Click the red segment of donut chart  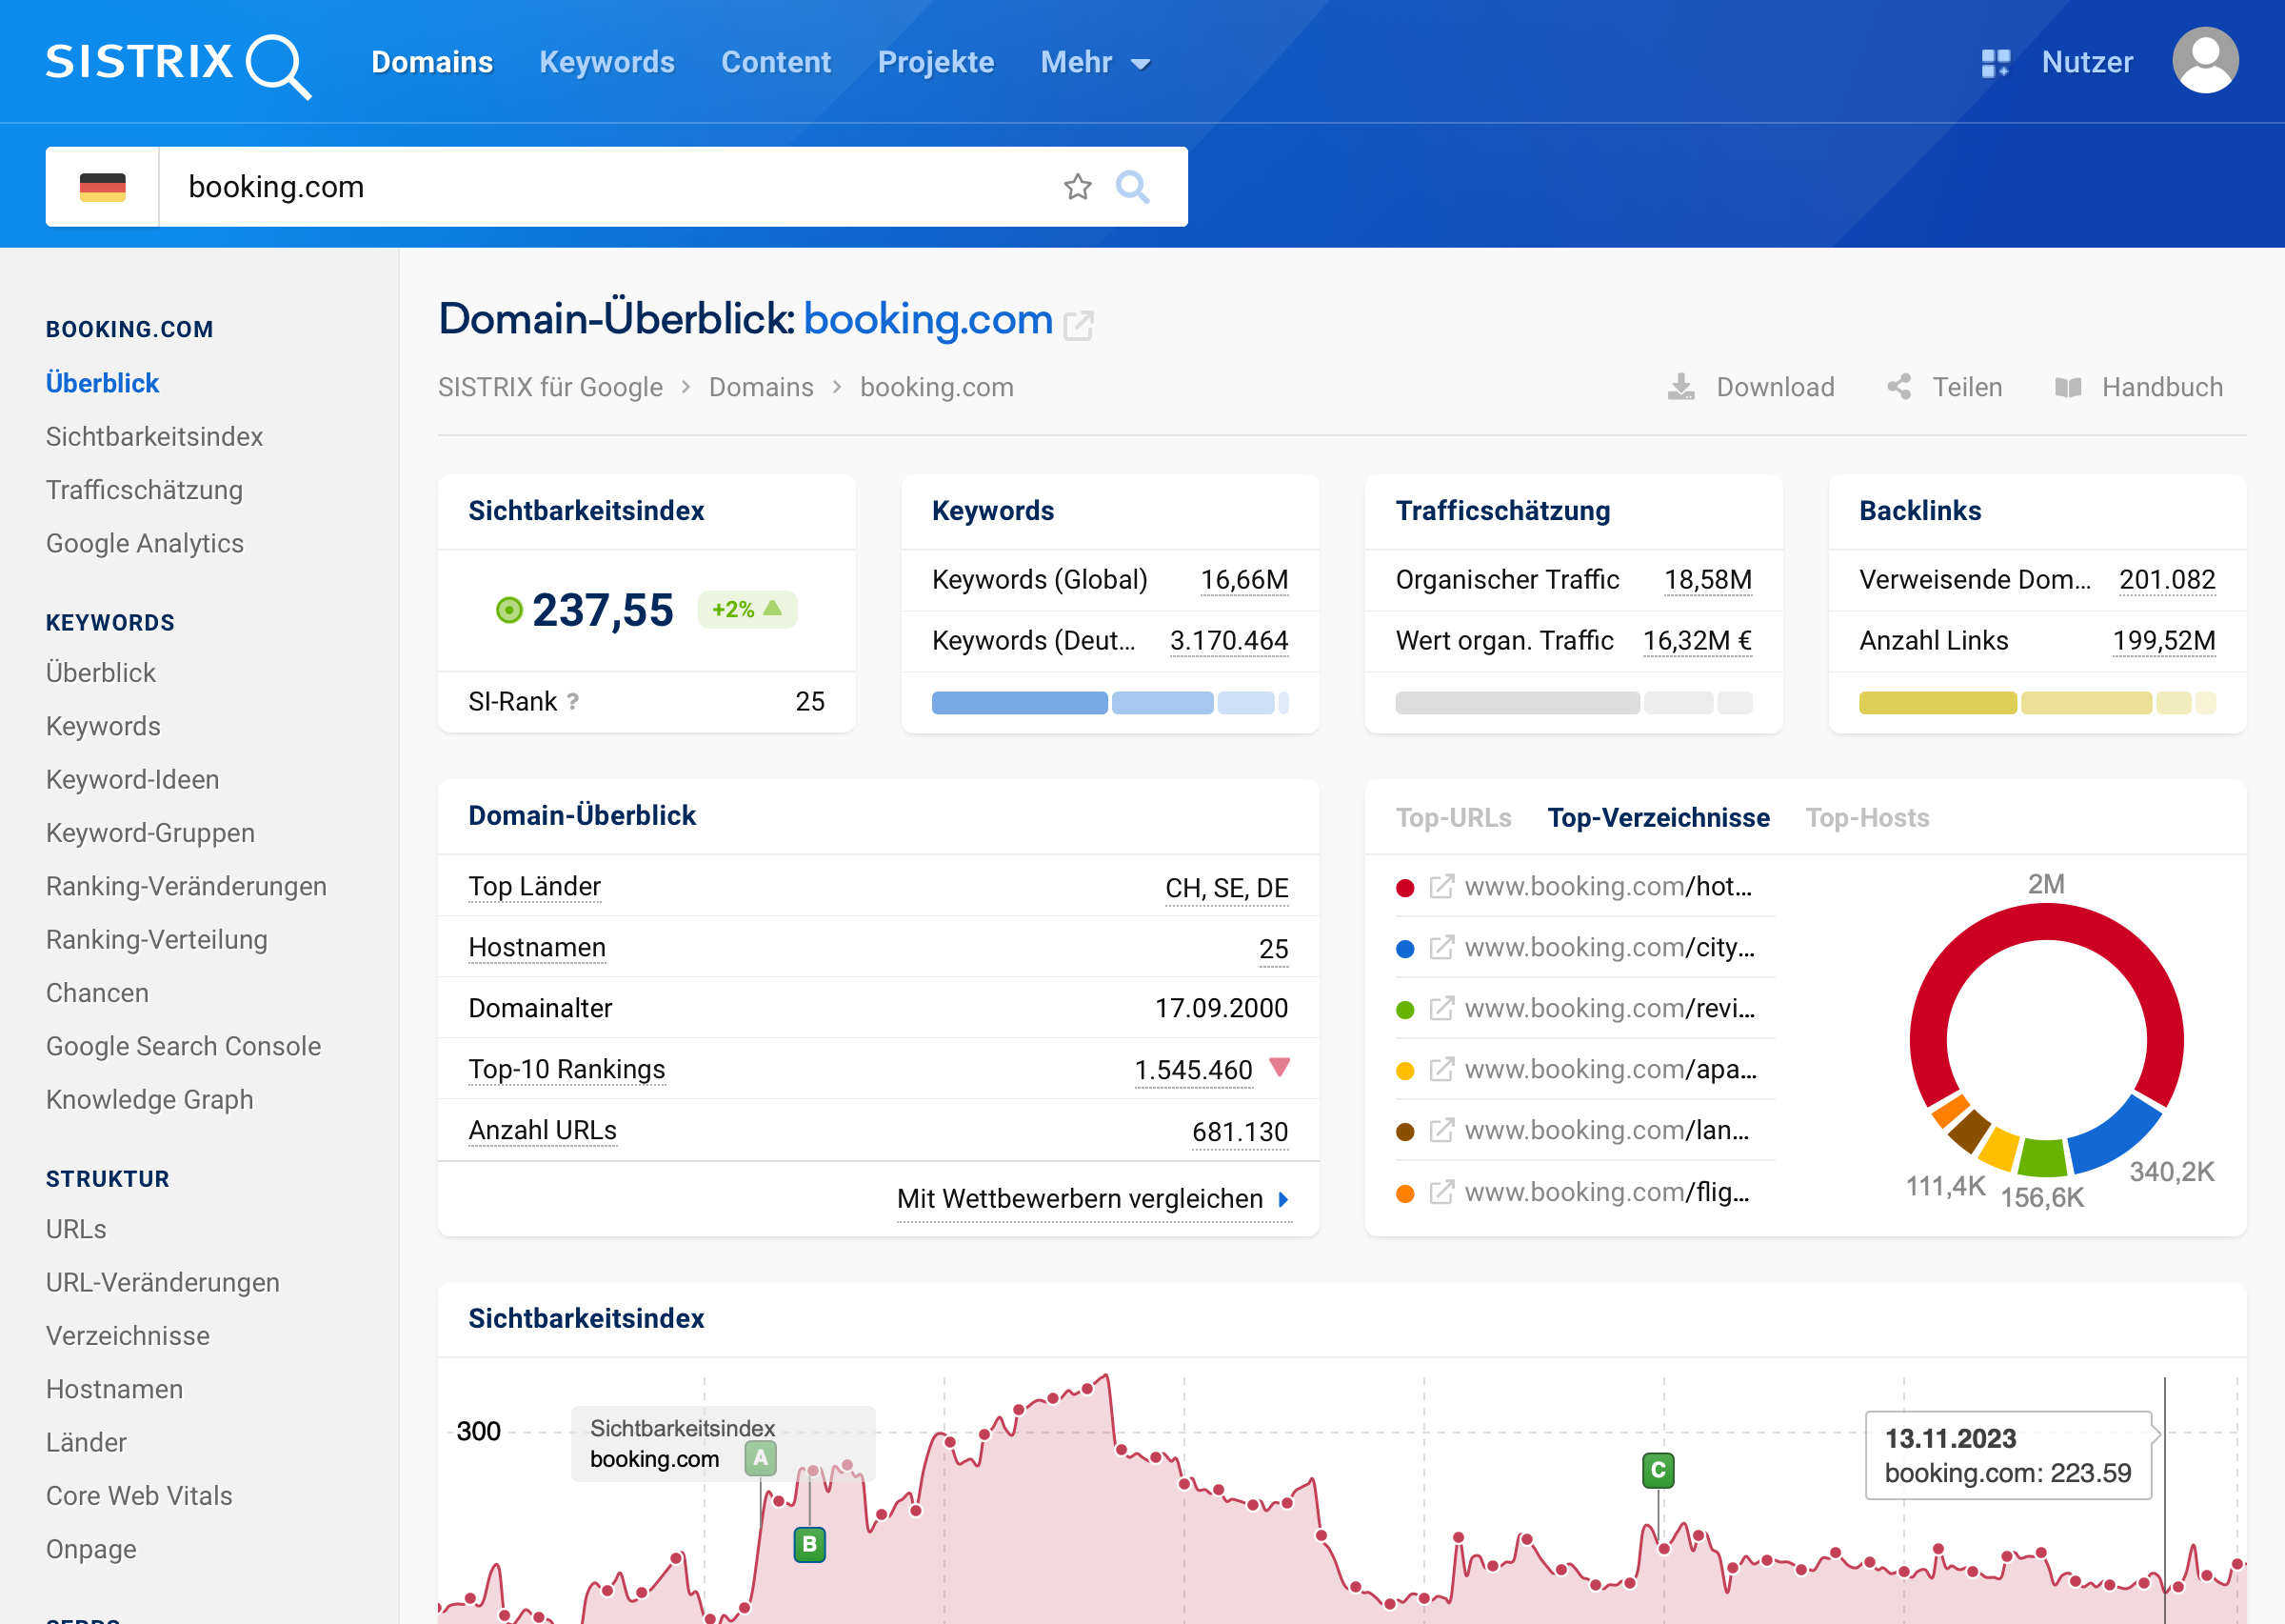pos(2047,924)
